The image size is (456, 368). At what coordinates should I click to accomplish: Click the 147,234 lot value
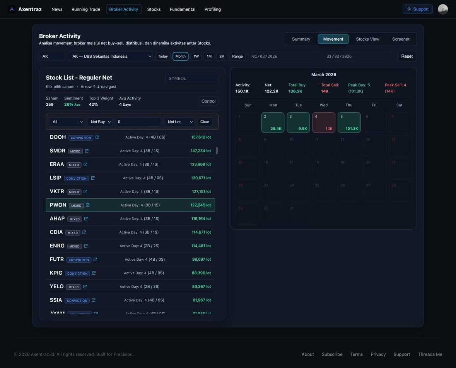201,151
